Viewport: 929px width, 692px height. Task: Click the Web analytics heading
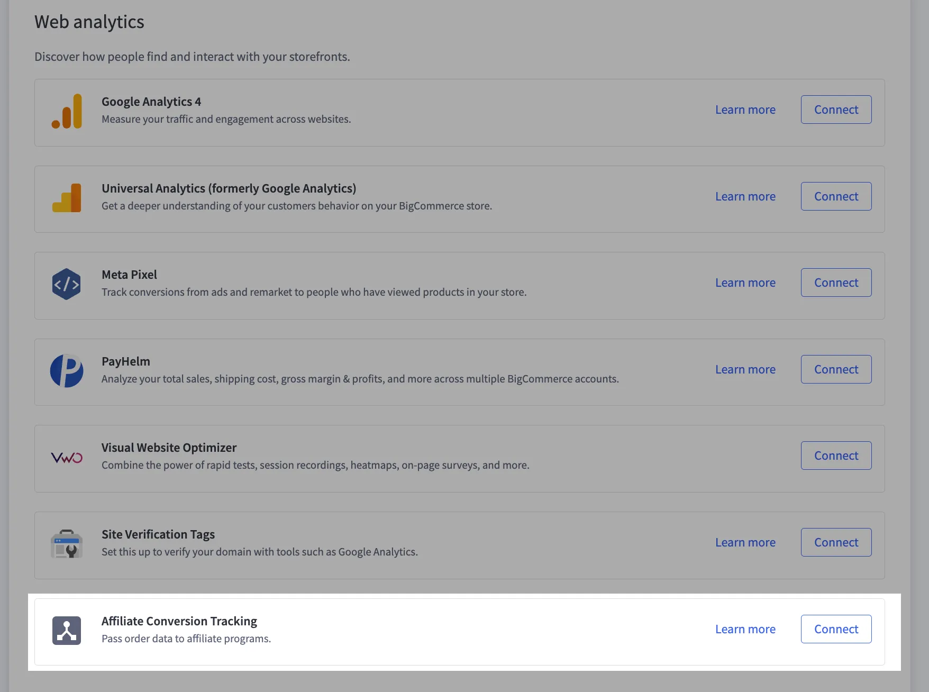coord(89,22)
